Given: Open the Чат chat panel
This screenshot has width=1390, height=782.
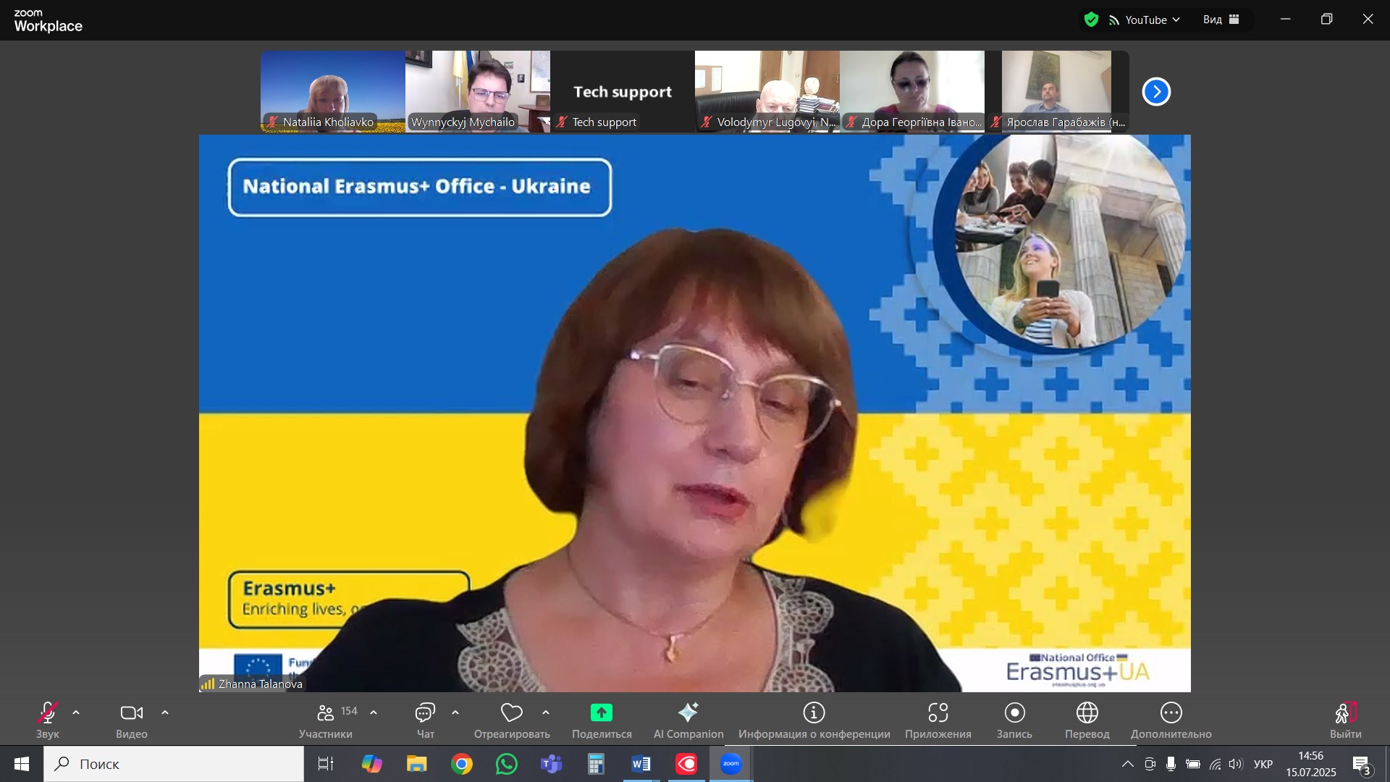Looking at the screenshot, I should coord(425,720).
